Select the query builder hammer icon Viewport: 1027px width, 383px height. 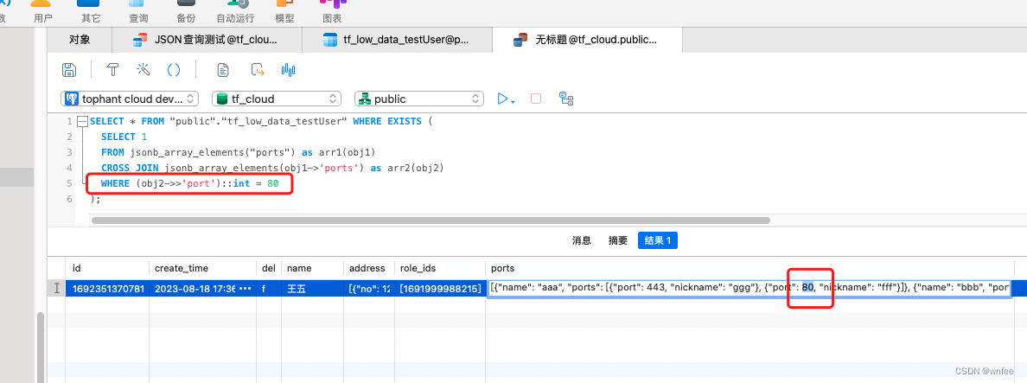point(112,69)
